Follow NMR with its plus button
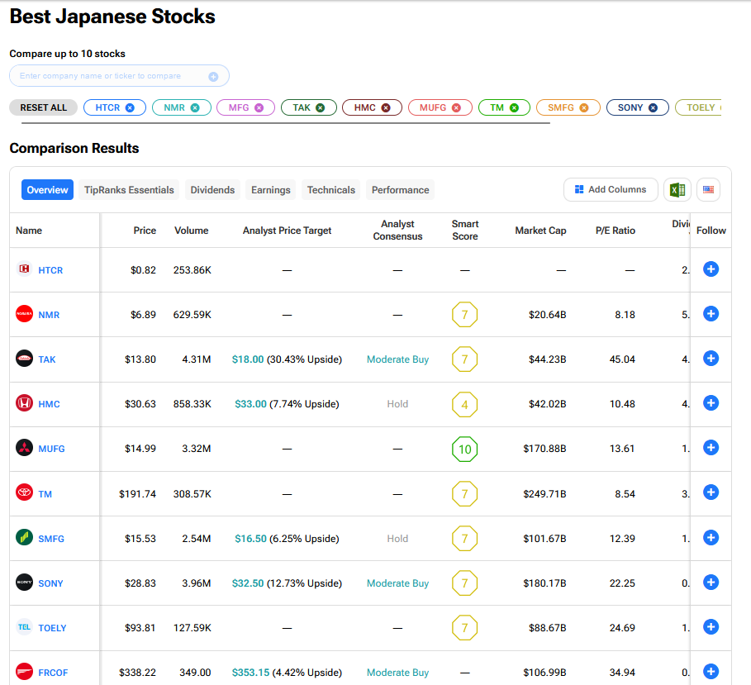The width and height of the screenshot is (751, 685). coord(711,314)
